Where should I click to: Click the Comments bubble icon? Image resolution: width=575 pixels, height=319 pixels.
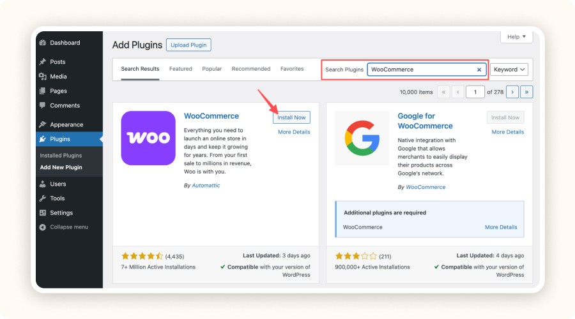click(43, 105)
